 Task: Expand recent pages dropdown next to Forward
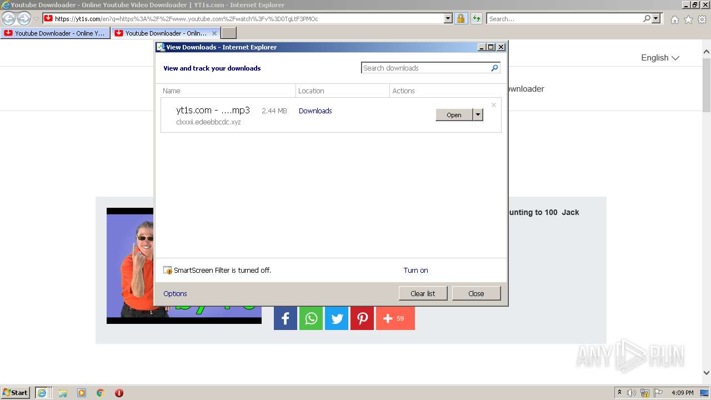pyautogui.click(x=36, y=19)
